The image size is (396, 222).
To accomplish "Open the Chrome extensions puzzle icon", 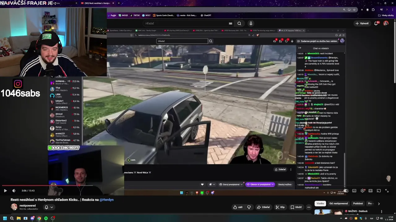I will click(x=373, y=10).
